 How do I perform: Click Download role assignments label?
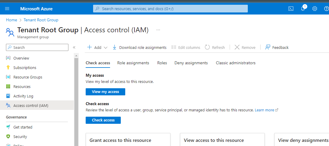(x=143, y=47)
